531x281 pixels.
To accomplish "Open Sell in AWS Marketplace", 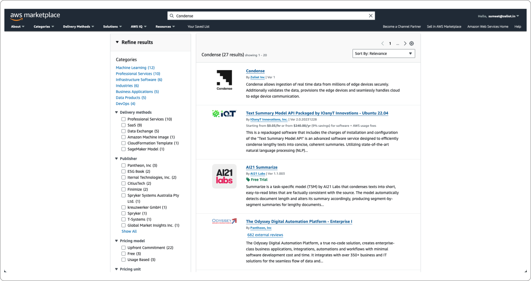I will coord(444,27).
